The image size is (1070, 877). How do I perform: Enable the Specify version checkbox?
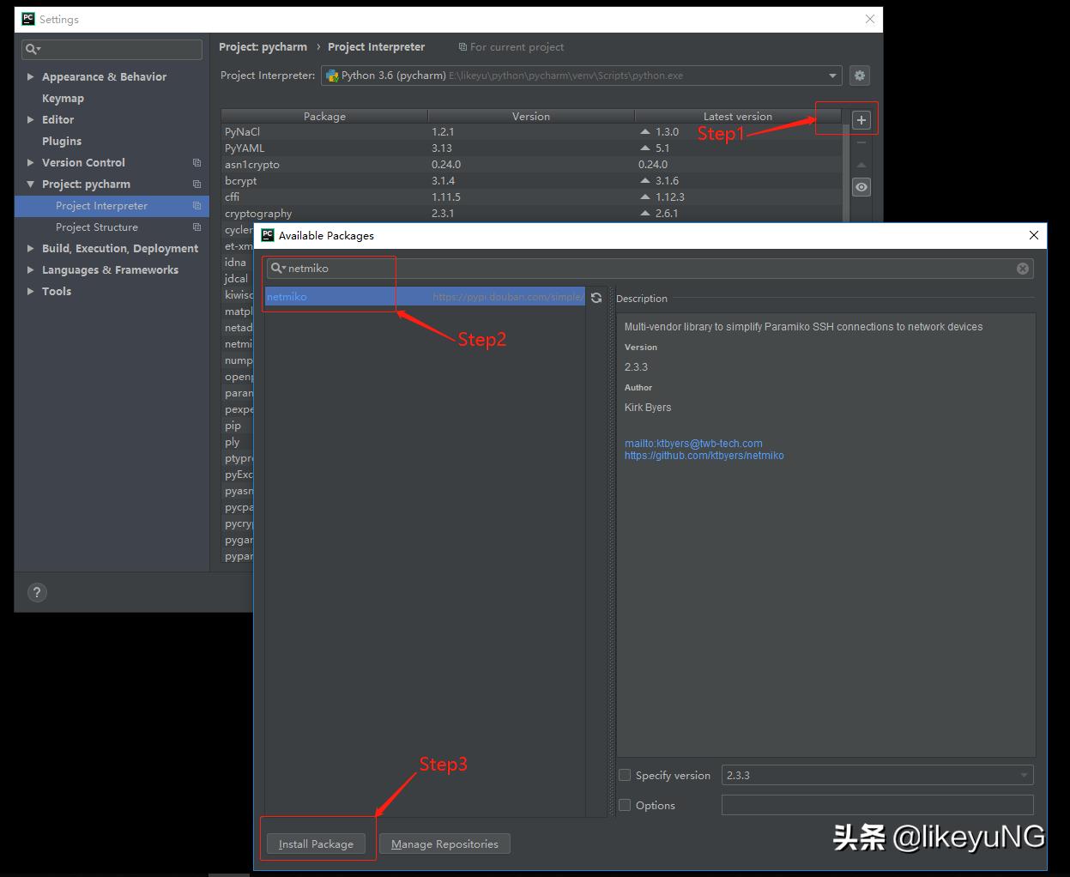coord(625,775)
